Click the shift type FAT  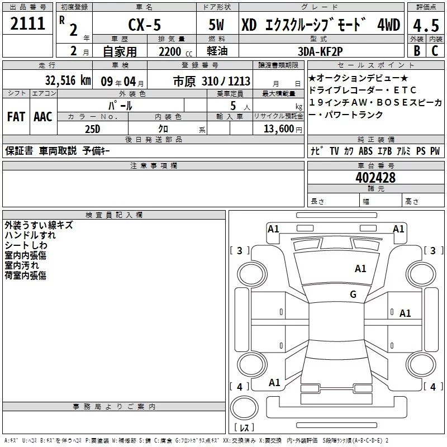tap(16, 117)
